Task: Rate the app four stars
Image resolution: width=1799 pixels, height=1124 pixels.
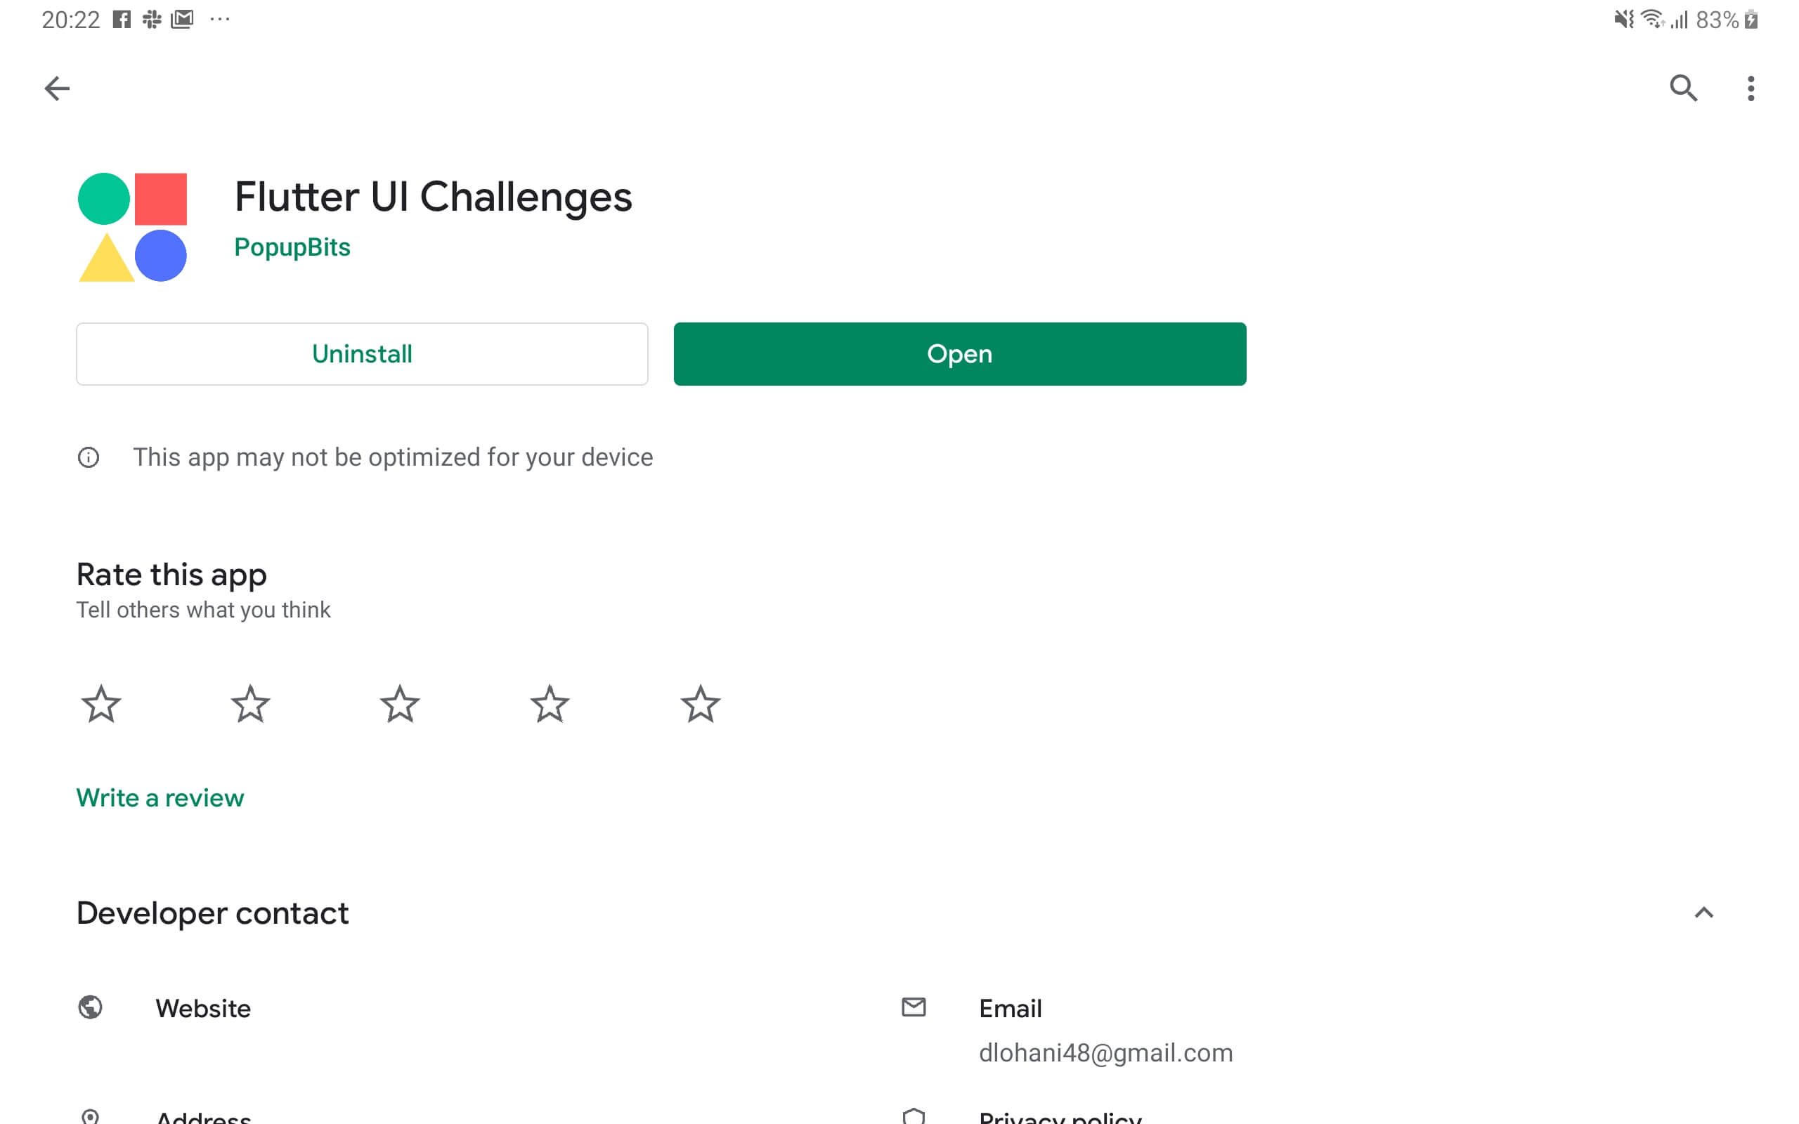Action: (550, 704)
